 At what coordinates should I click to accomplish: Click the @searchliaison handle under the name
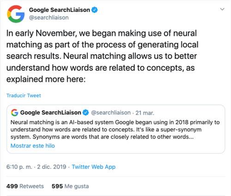pos(49,17)
